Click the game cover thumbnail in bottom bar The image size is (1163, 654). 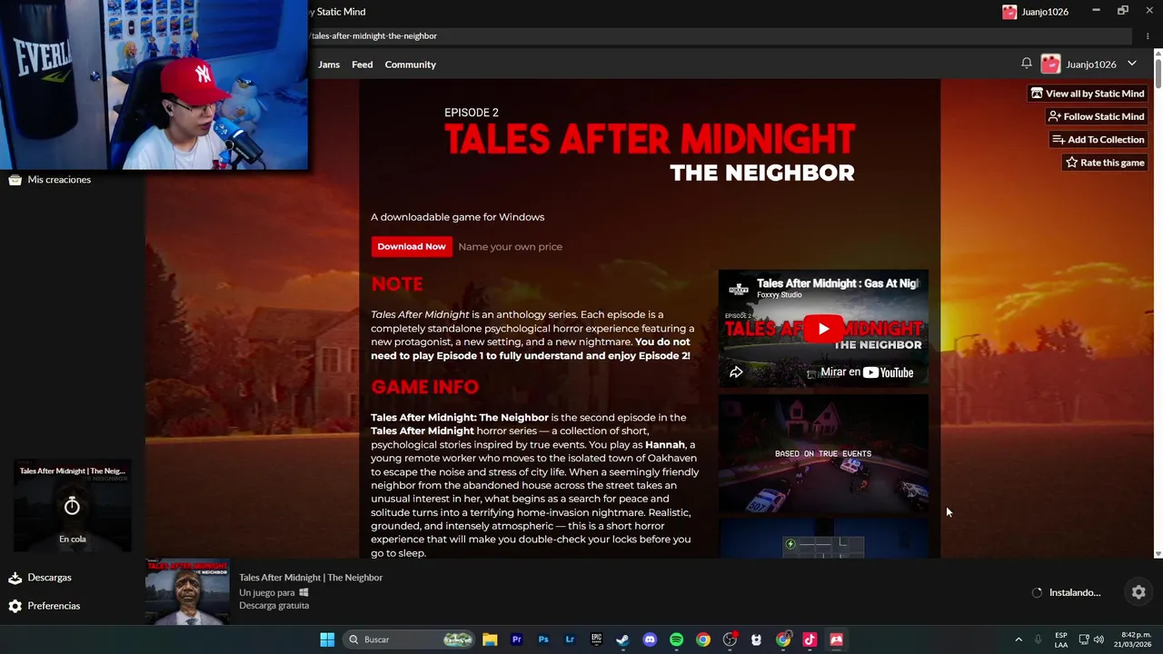(x=188, y=592)
